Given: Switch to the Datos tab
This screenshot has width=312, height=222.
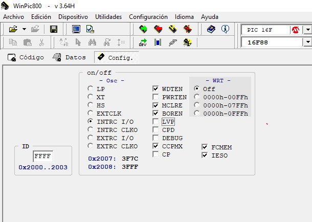Looking at the screenshot, I should tap(69, 57).
